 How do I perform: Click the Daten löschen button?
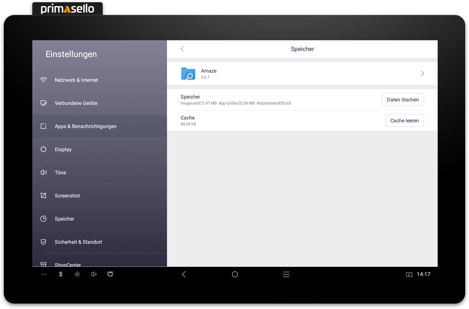point(403,100)
